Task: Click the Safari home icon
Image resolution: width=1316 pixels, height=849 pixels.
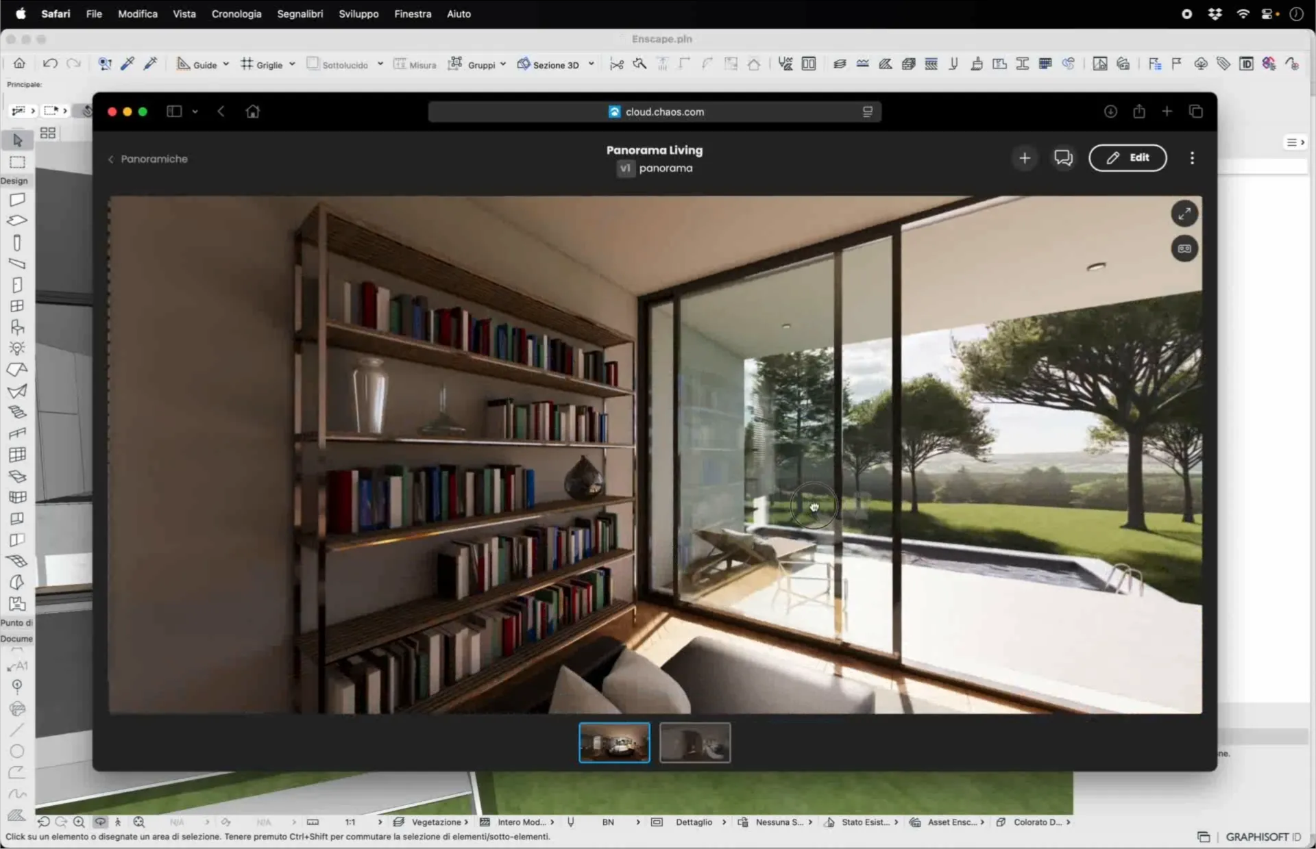Action: click(253, 112)
